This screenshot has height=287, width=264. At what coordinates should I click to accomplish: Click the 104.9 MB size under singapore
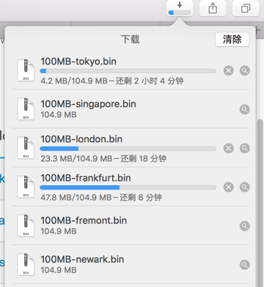tap(59, 115)
